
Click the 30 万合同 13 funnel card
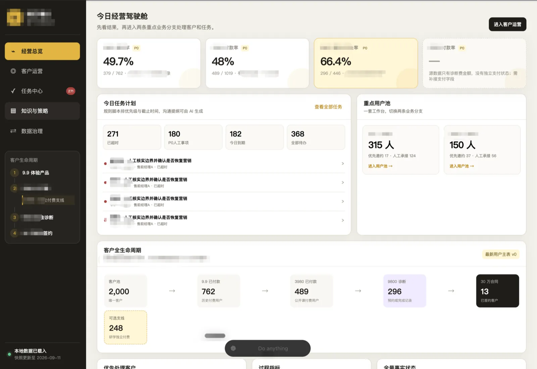(x=497, y=291)
